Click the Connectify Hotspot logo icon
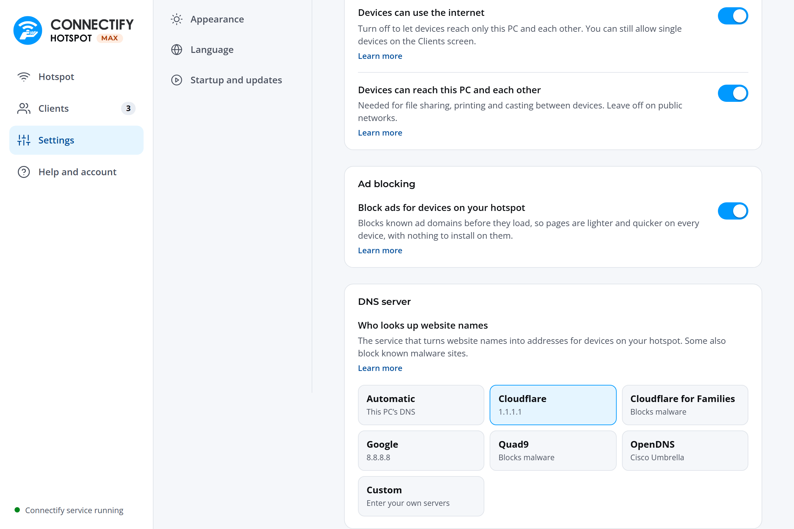 pyautogui.click(x=28, y=30)
